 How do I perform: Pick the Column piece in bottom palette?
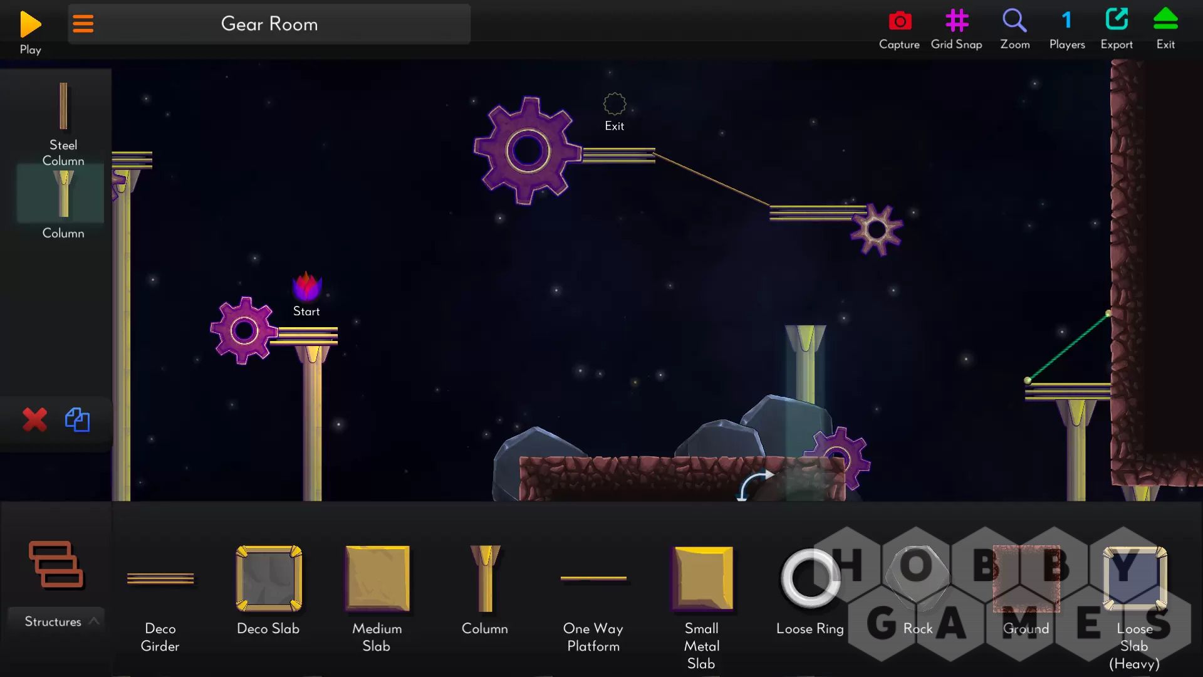(485, 578)
